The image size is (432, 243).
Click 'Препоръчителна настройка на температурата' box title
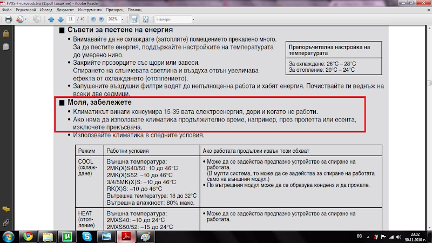[x=329, y=50]
